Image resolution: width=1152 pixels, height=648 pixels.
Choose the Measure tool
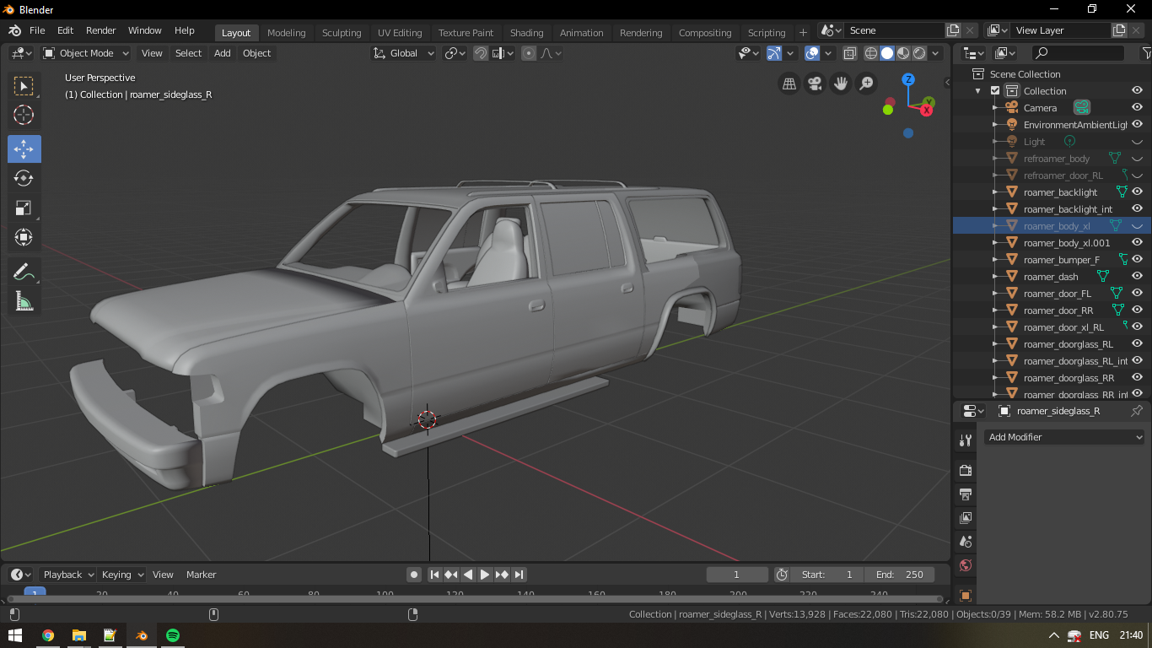pos(24,301)
